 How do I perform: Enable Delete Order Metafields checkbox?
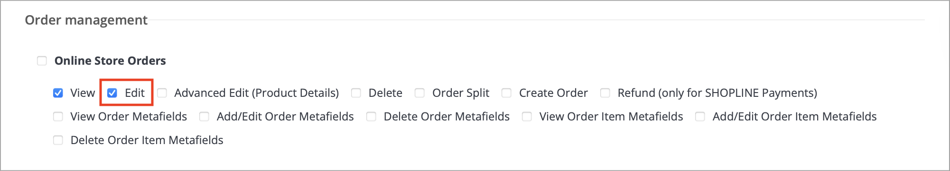coord(371,117)
